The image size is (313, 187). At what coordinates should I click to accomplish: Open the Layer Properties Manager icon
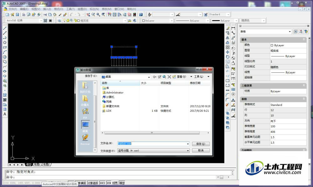[x=59, y=21]
